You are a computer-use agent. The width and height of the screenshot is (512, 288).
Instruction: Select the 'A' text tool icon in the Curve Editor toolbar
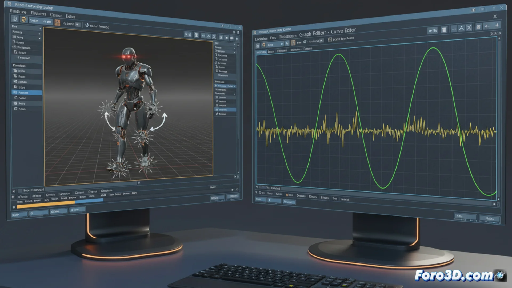pos(461,28)
